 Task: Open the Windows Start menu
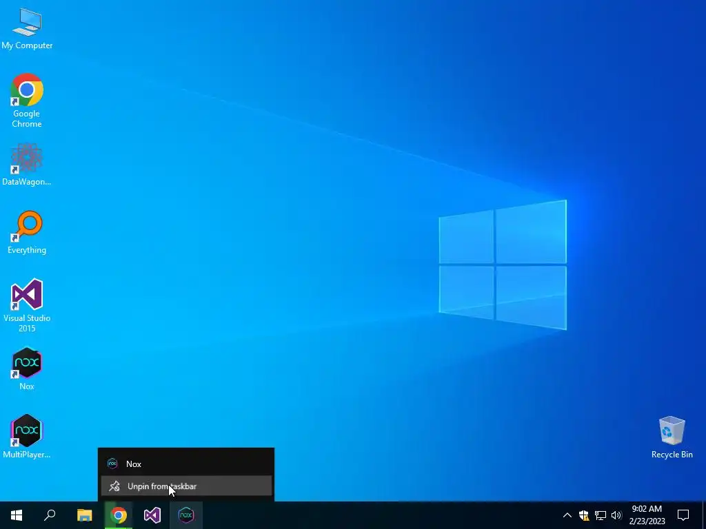coord(17,515)
